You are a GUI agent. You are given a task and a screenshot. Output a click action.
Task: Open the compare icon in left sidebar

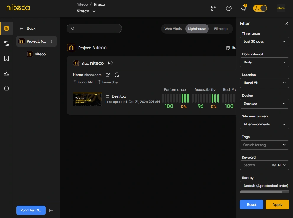pos(7,43)
